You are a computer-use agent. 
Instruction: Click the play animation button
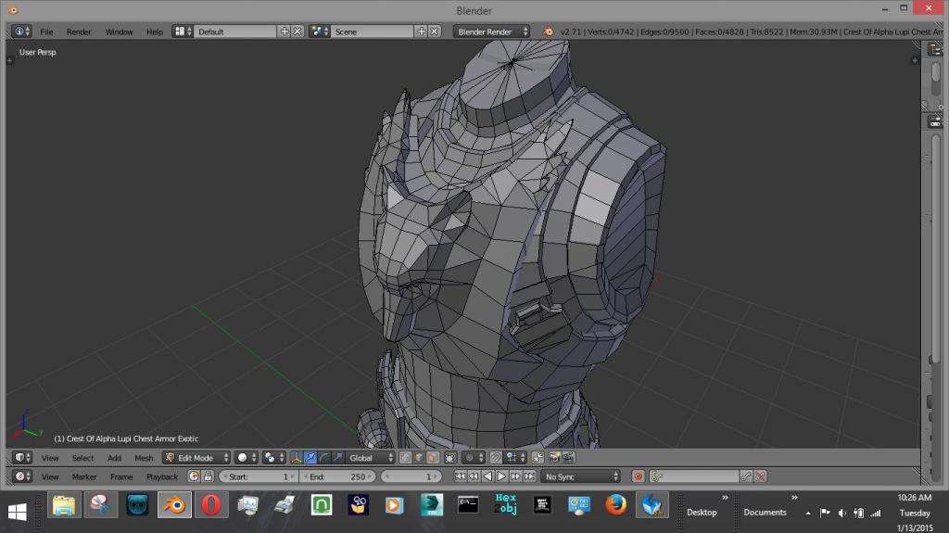(501, 476)
